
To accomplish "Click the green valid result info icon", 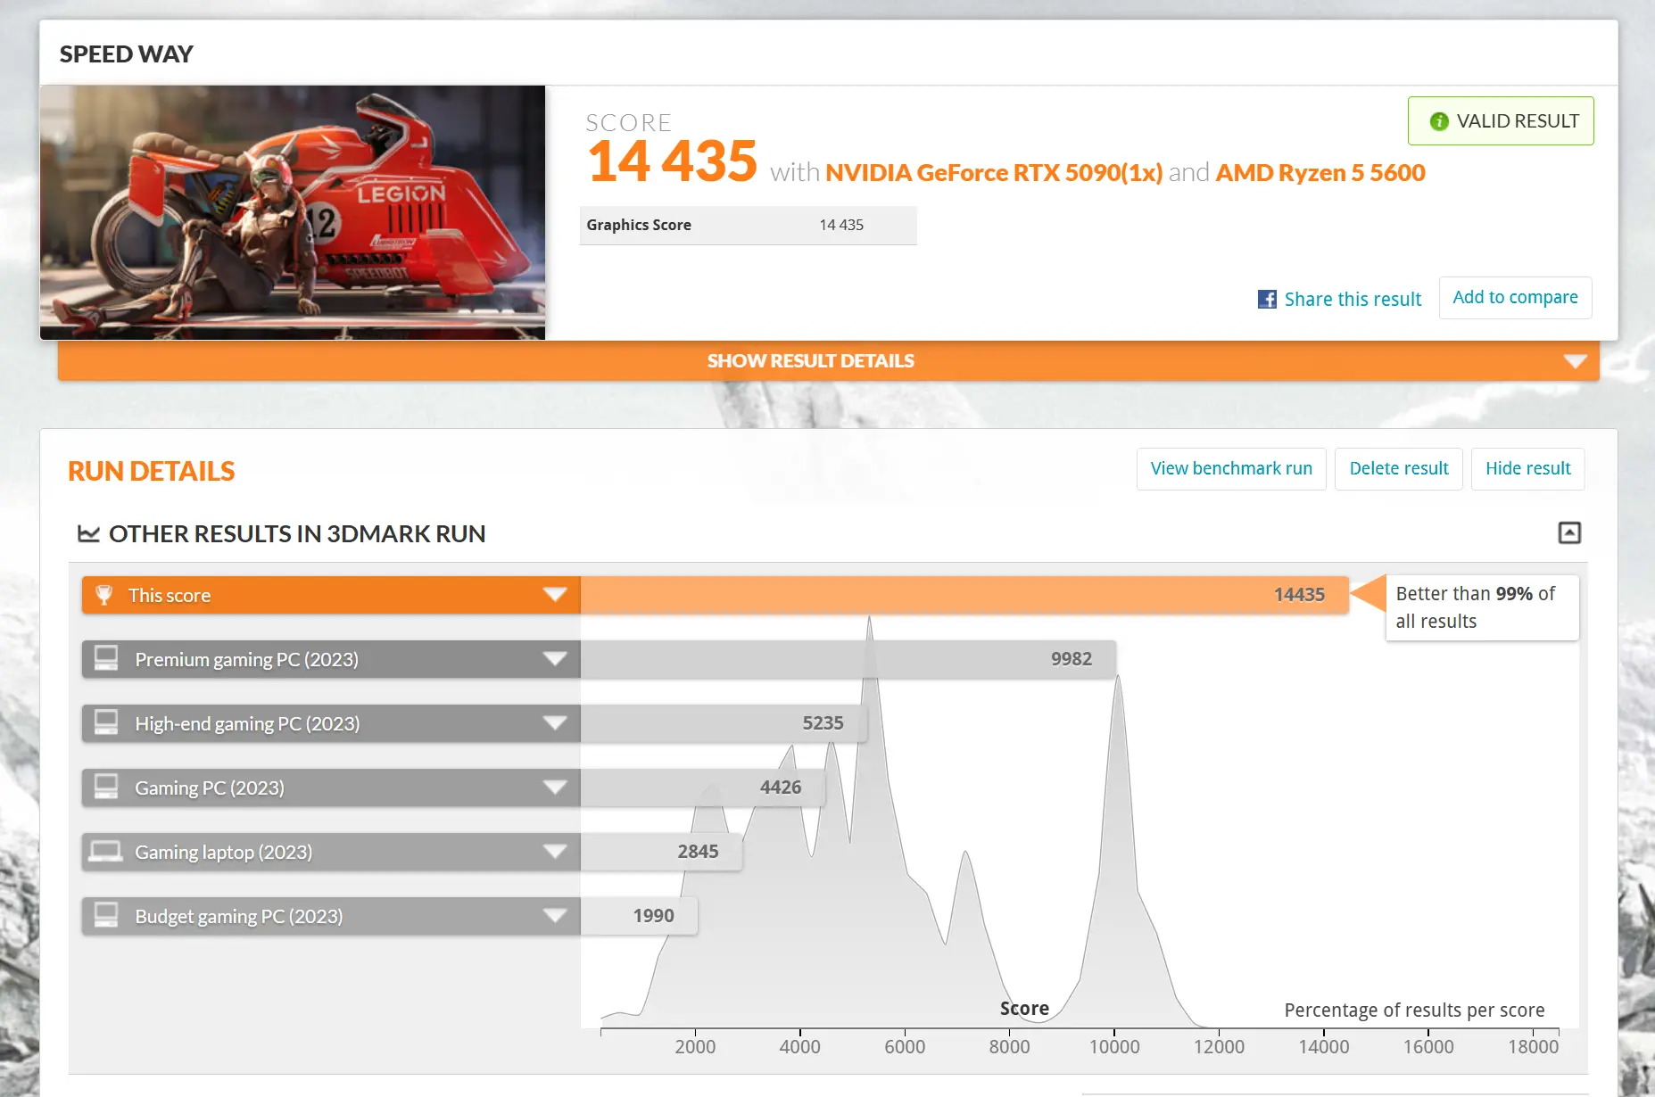I will [x=1439, y=121].
